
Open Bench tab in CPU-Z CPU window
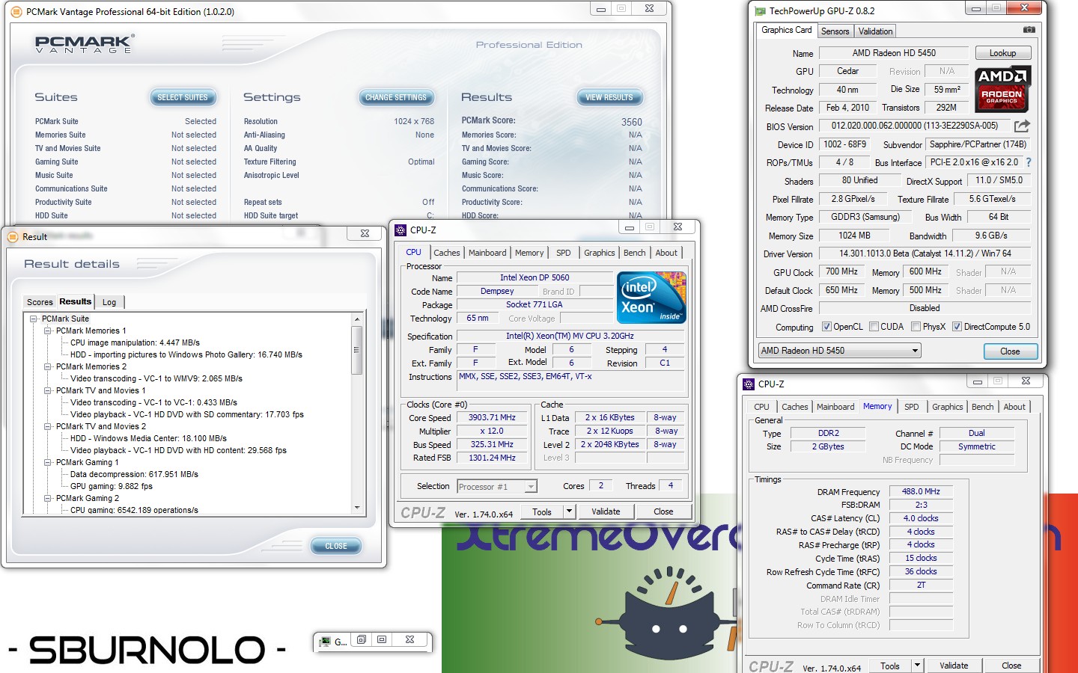(x=634, y=253)
